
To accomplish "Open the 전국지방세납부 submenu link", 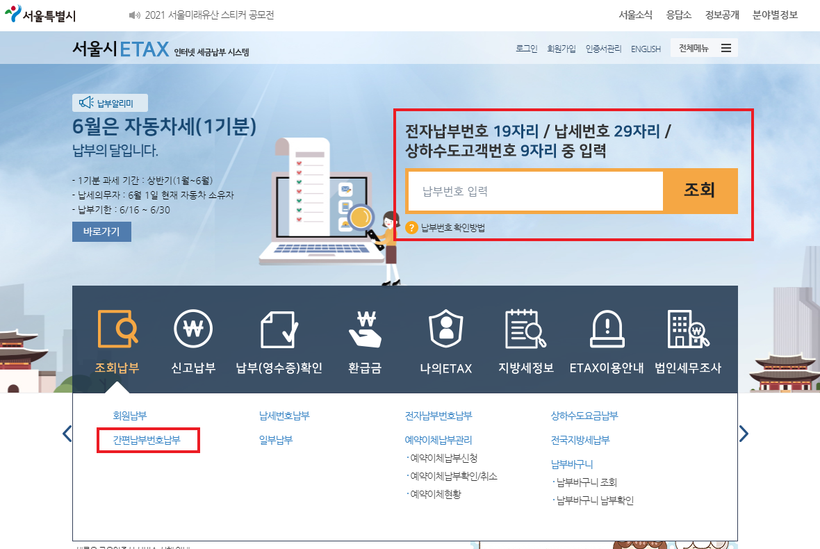I will (x=580, y=441).
